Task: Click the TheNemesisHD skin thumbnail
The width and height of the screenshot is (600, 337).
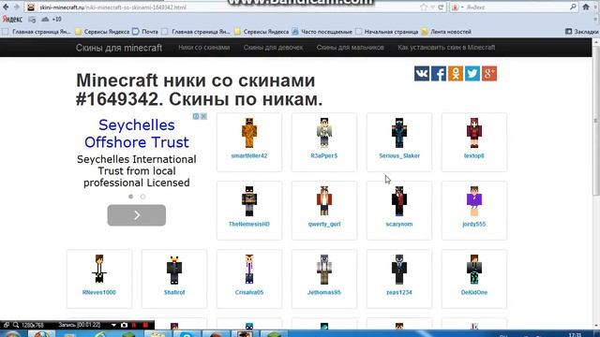Action: point(249,201)
